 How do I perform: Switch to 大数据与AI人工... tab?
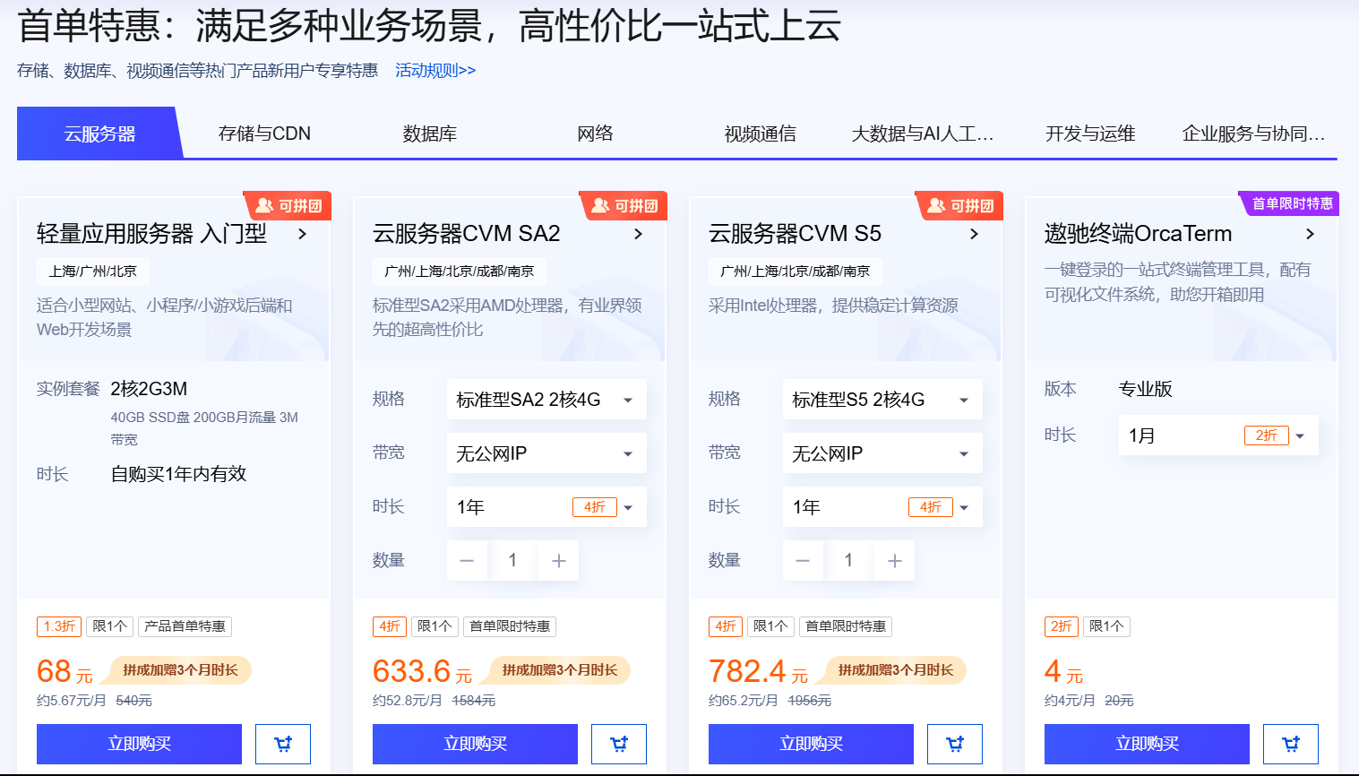pos(923,134)
